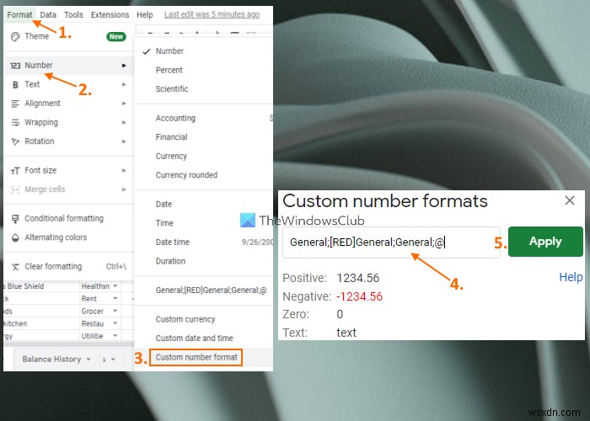Open Balance History tab dropdown arrow
The image size is (590, 421).
pos(88,360)
